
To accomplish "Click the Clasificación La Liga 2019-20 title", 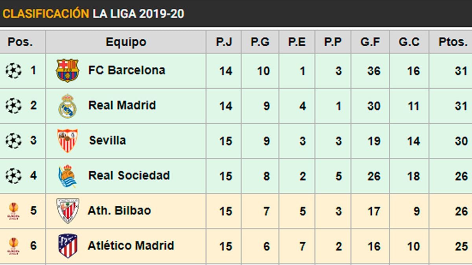I will [x=93, y=14].
